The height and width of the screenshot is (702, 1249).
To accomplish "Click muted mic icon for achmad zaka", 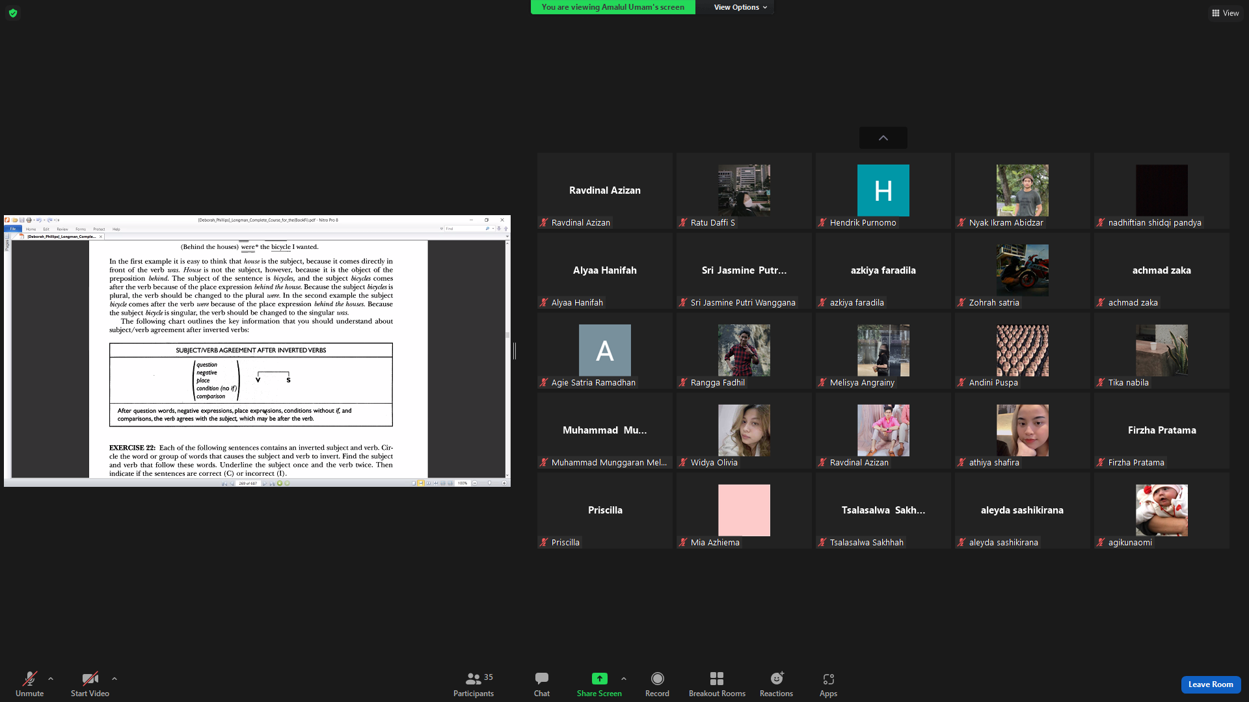I will pyautogui.click(x=1101, y=302).
